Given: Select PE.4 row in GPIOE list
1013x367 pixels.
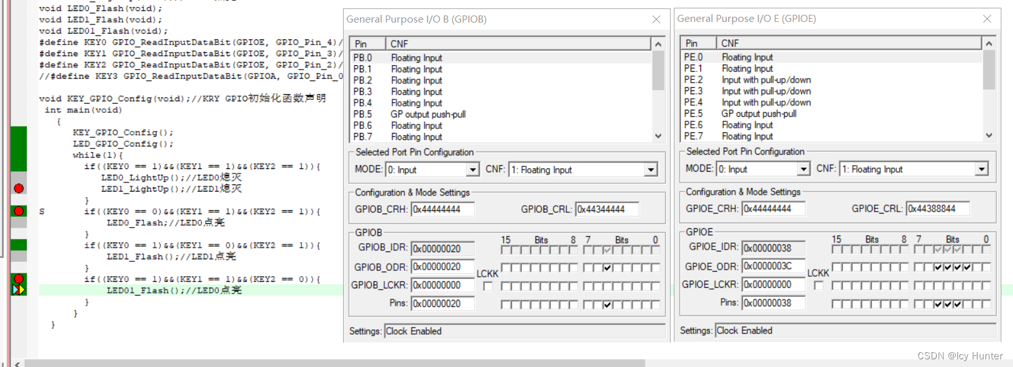Looking at the screenshot, I should 832,103.
